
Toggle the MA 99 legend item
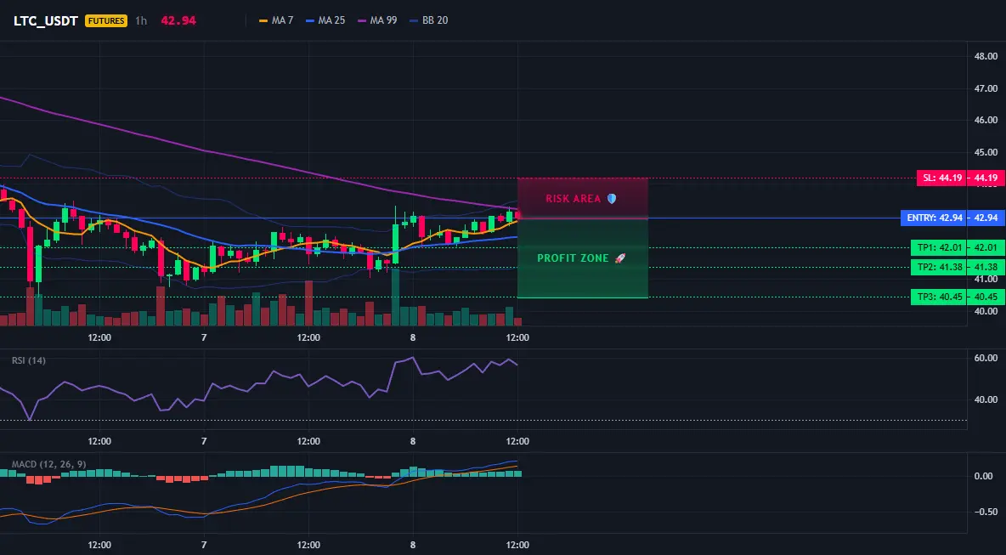point(377,20)
